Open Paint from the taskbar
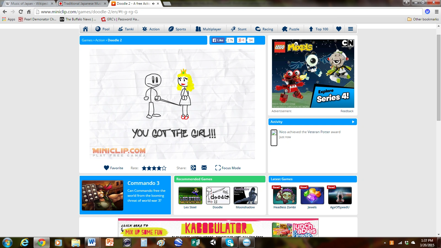Viewport: 441px width, 248px height. [x=161, y=242]
